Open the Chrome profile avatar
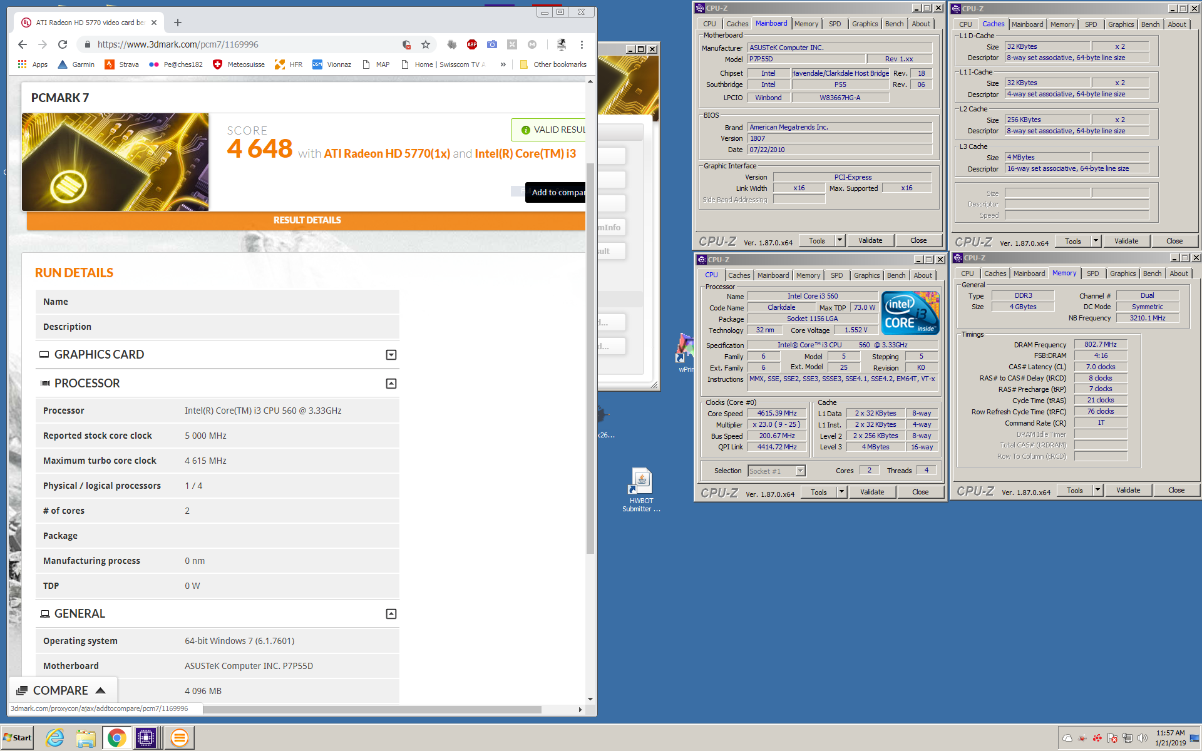 coord(562,44)
